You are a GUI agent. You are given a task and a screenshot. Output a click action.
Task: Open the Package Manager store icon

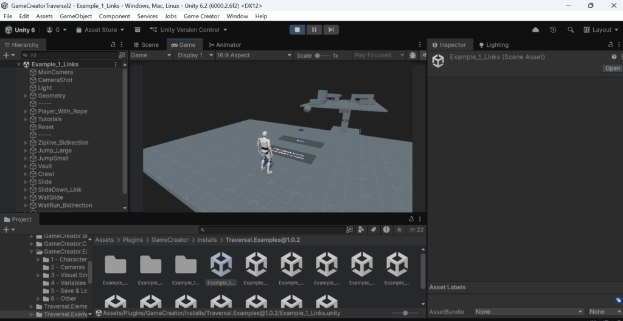tap(137, 30)
